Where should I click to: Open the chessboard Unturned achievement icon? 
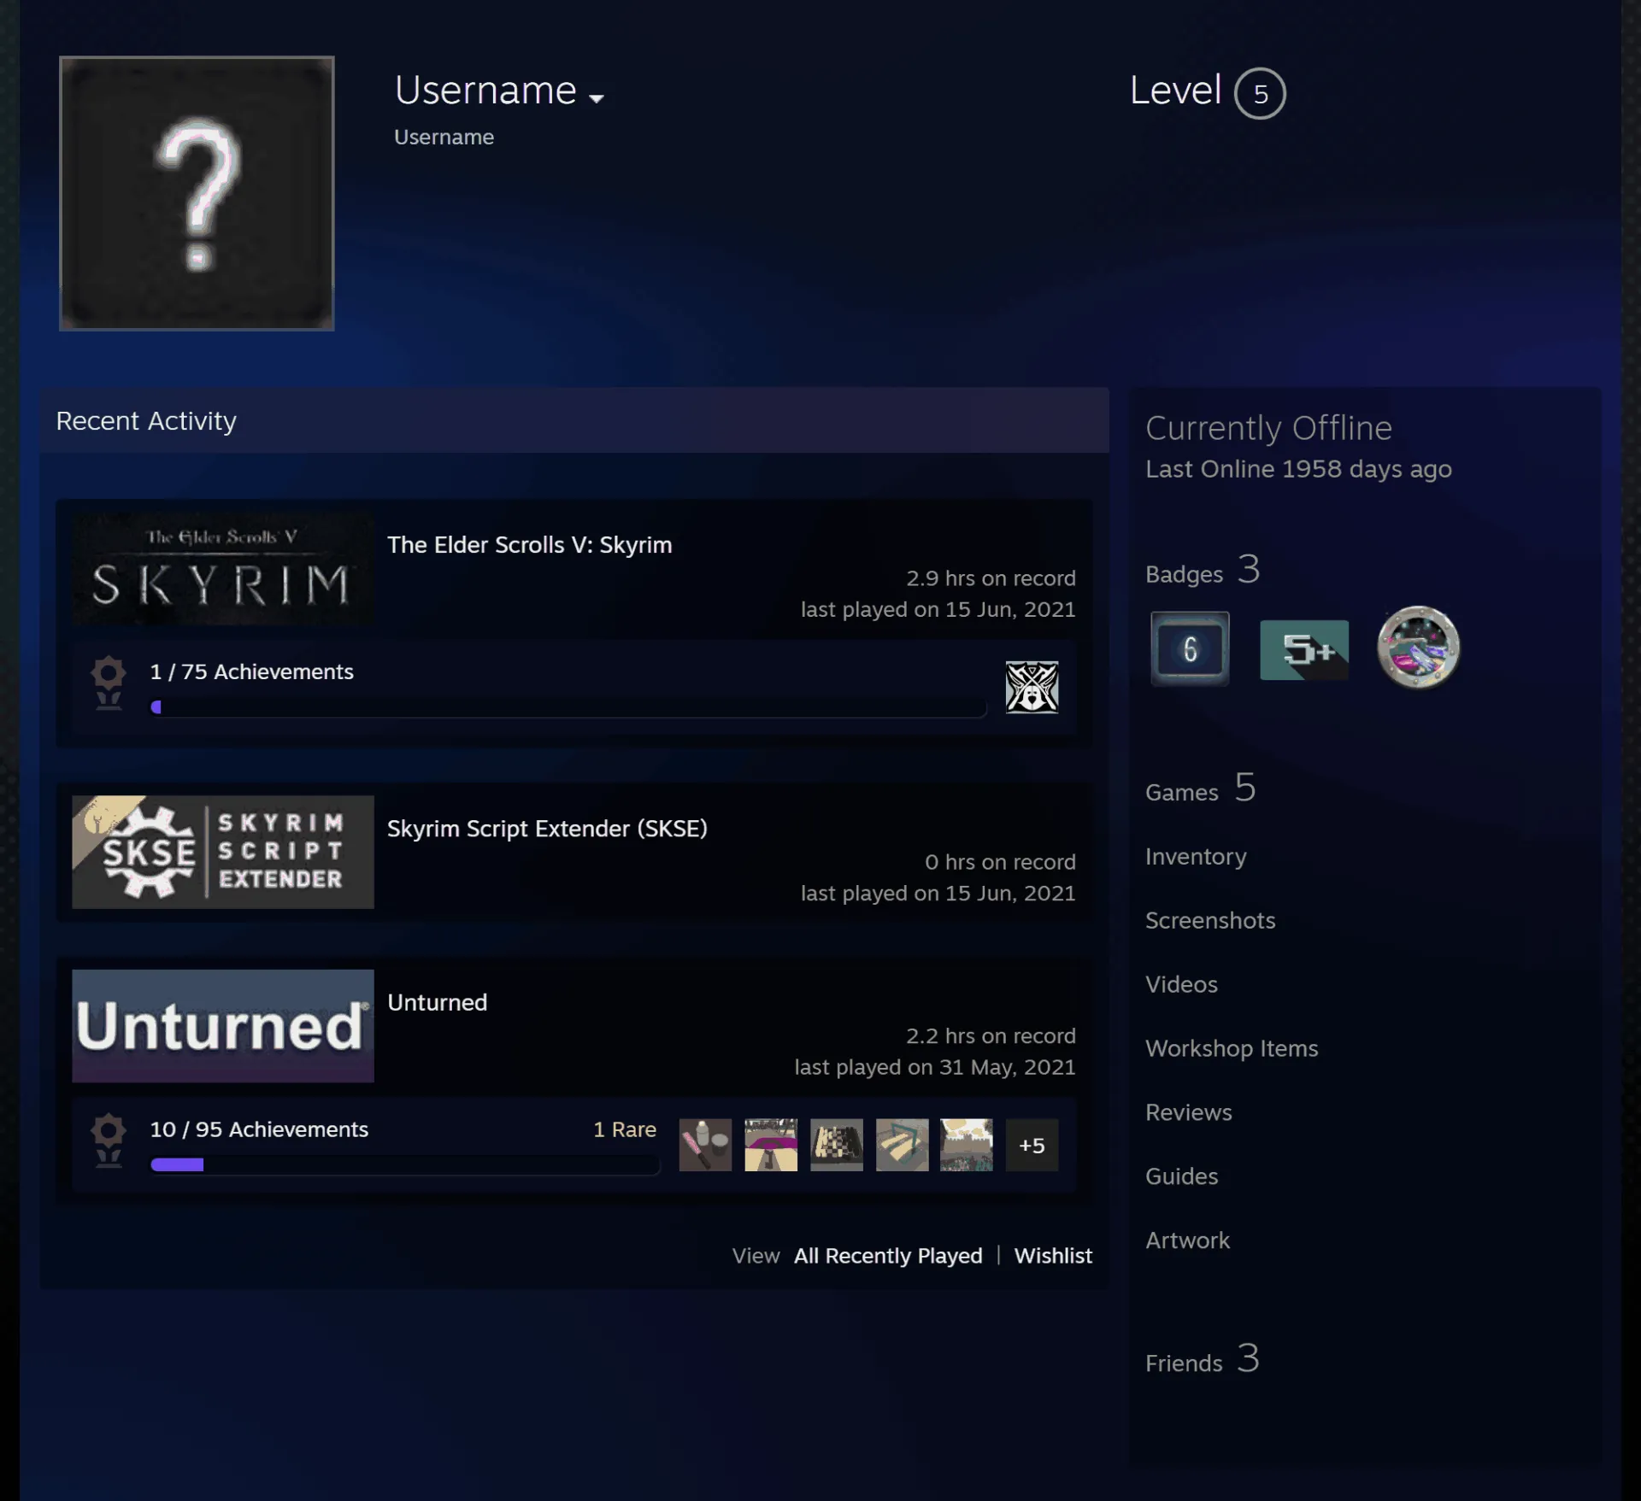pyautogui.click(x=837, y=1145)
